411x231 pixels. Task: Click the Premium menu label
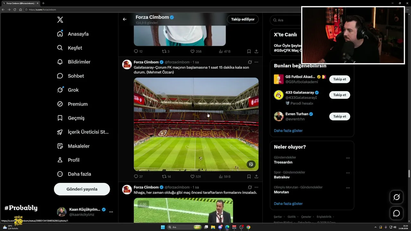pos(78,104)
